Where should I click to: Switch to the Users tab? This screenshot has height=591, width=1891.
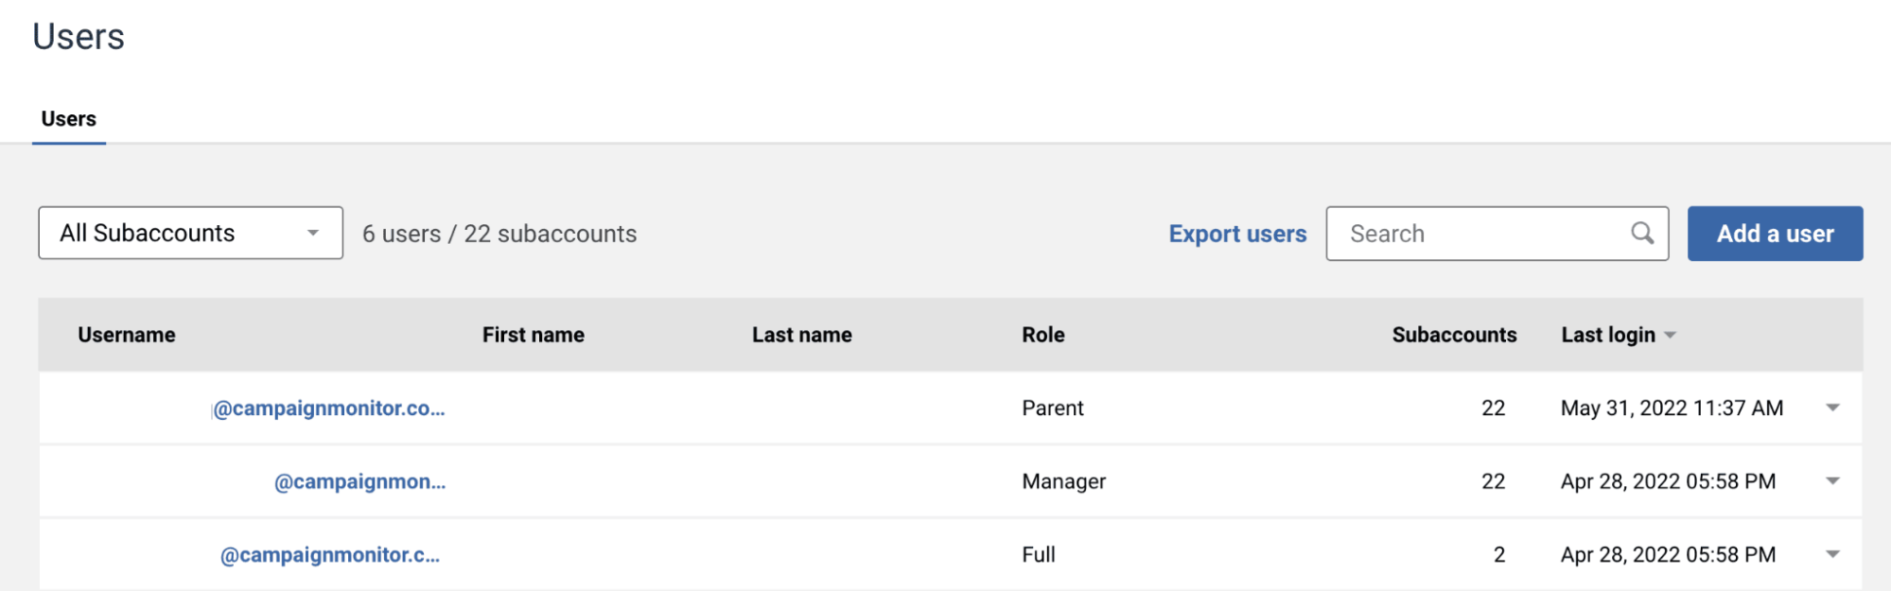point(68,119)
